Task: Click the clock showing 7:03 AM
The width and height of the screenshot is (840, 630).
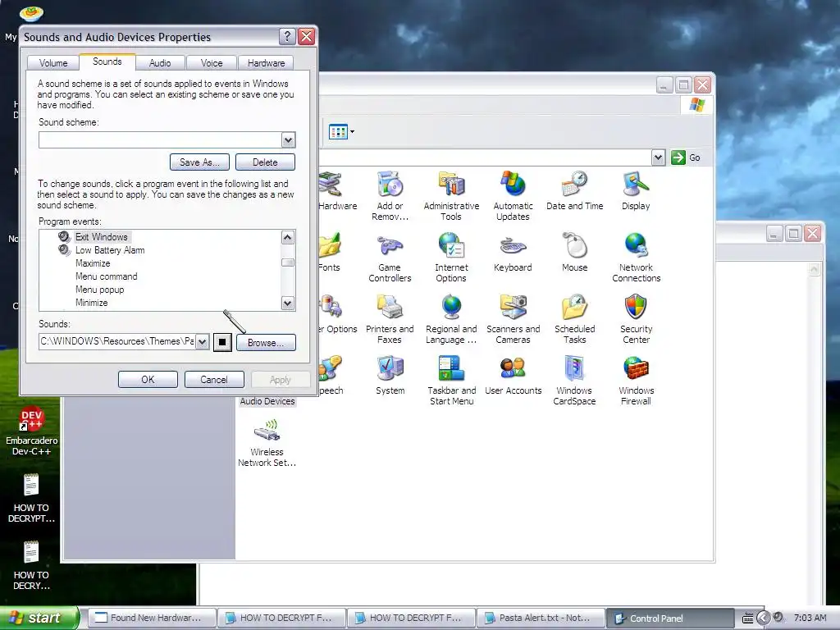Action: [810, 619]
